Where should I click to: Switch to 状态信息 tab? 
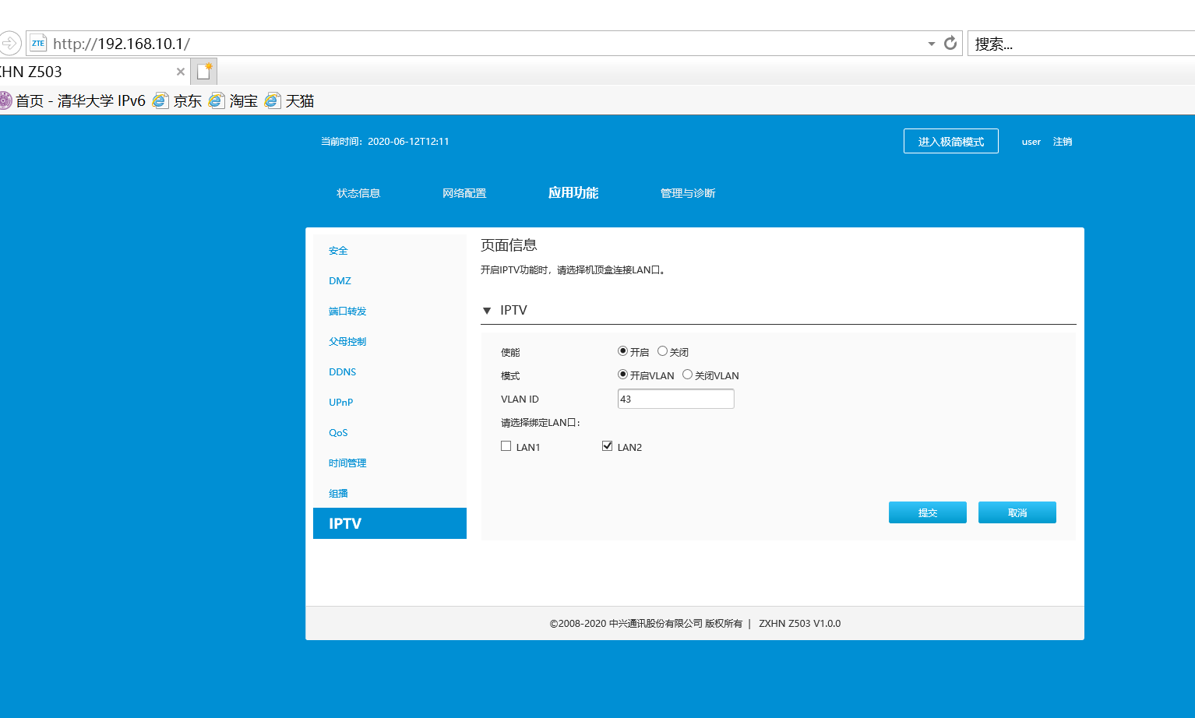(x=358, y=193)
